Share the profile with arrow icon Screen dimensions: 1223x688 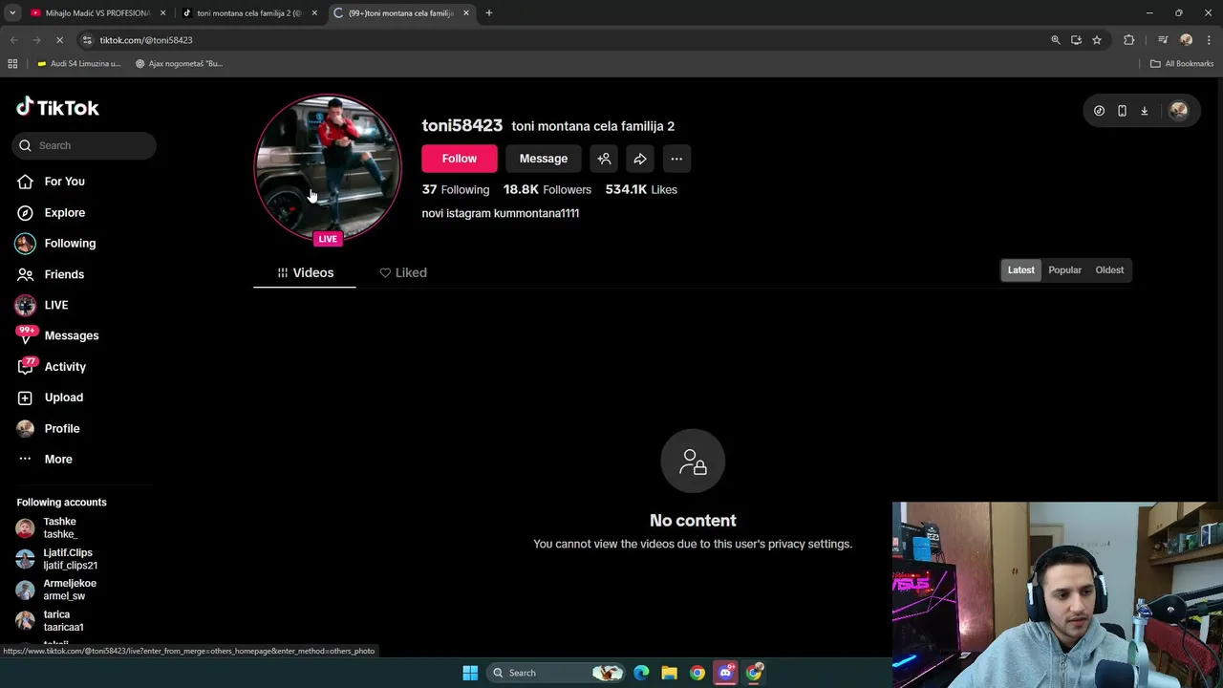coord(640,159)
